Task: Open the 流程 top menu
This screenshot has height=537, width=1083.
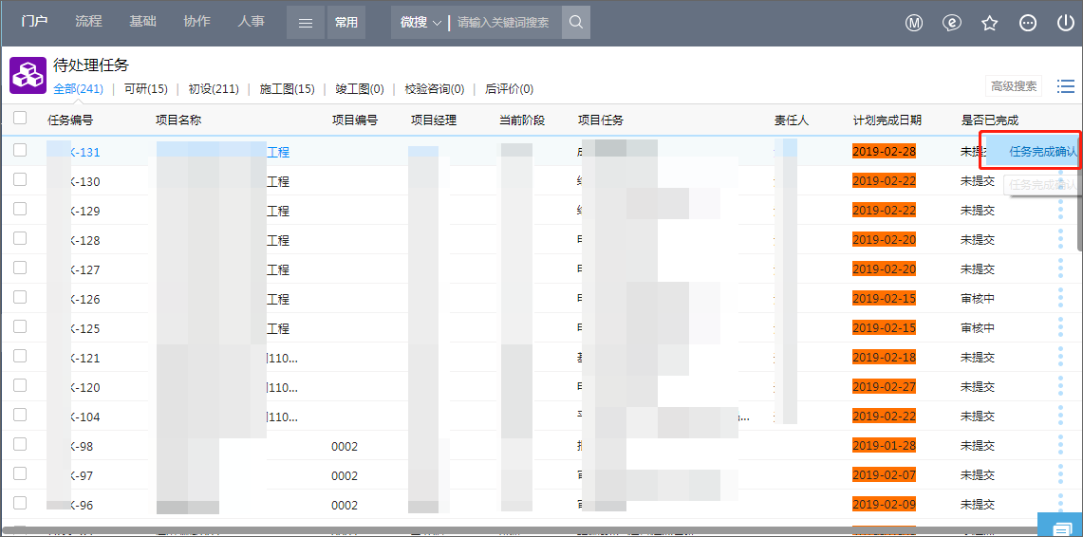Action: [88, 22]
